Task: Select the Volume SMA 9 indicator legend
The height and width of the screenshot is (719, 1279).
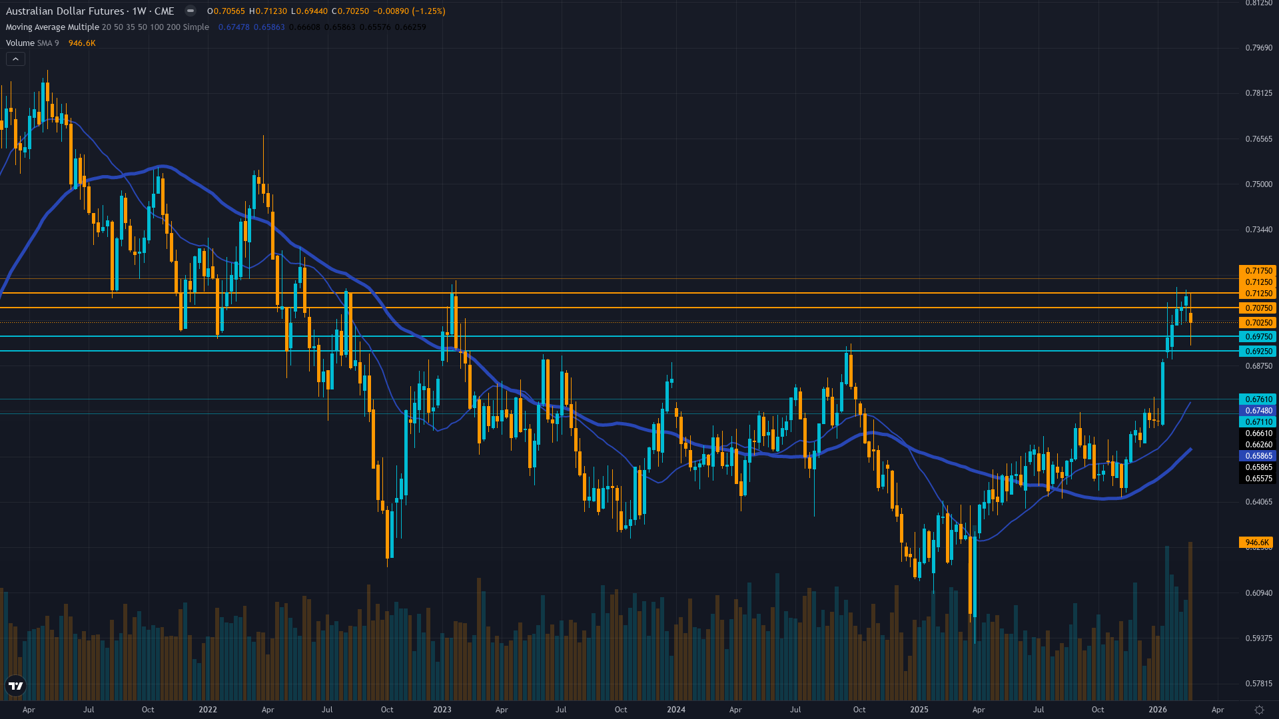Action: tap(32, 43)
